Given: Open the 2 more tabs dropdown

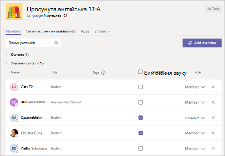Looking at the screenshot, I should coord(102,31).
